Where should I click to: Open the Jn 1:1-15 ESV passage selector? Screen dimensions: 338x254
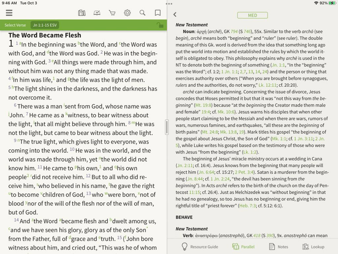(x=45, y=25)
